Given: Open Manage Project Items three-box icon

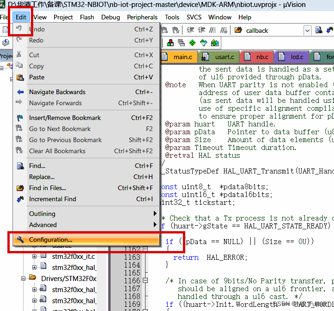Looking at the screenshot, I should tap(170, 43).
